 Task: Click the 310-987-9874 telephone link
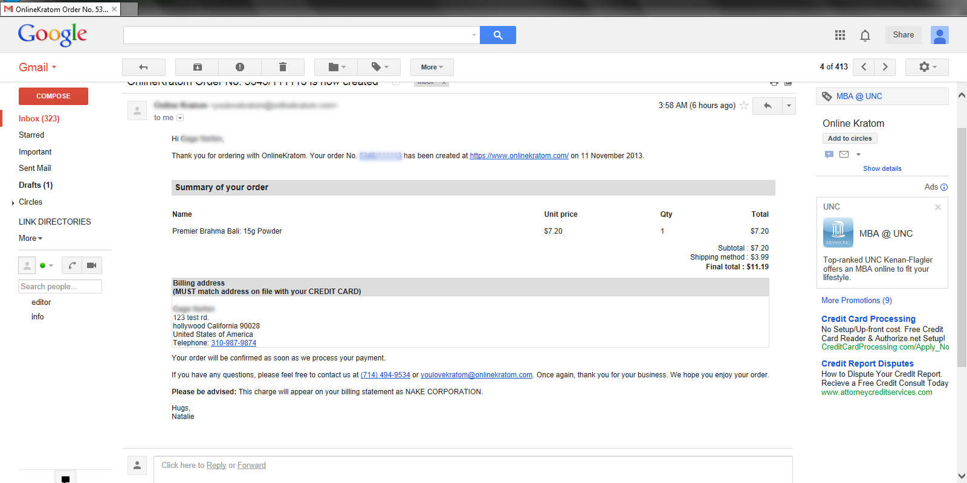tap(233, 343)
